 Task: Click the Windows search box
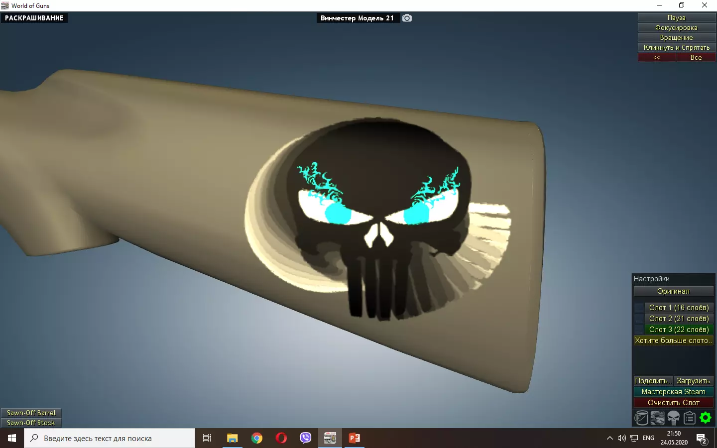click(x=110, y=438)
